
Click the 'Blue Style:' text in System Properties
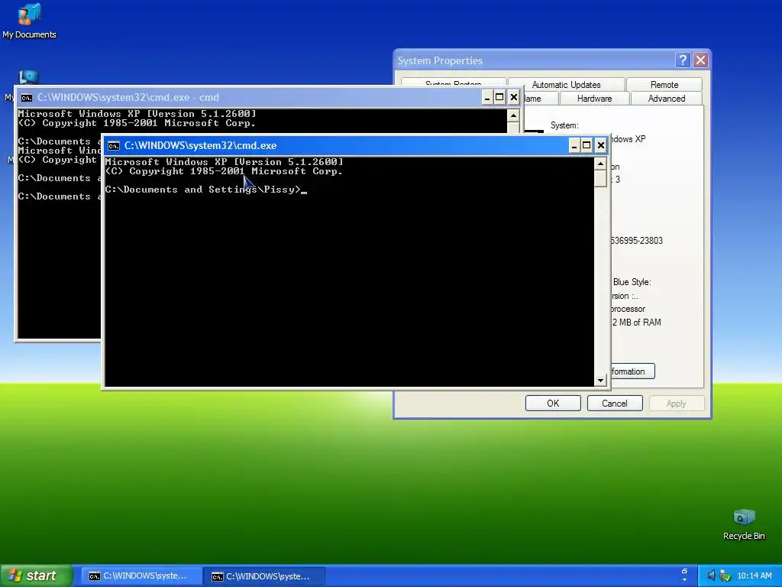coord(632,282)
